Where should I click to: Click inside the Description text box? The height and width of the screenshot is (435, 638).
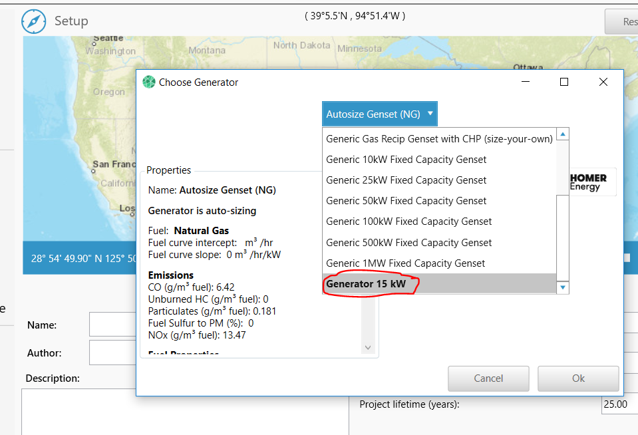point(184,411)
